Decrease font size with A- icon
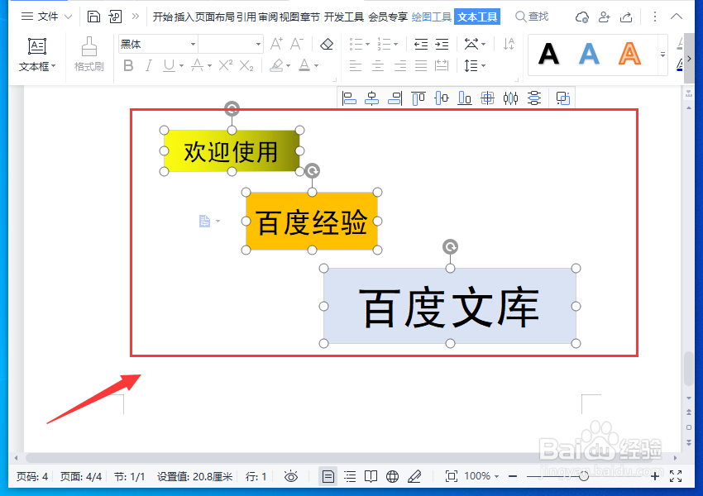The image size is (703, 496). click(296, 44)
